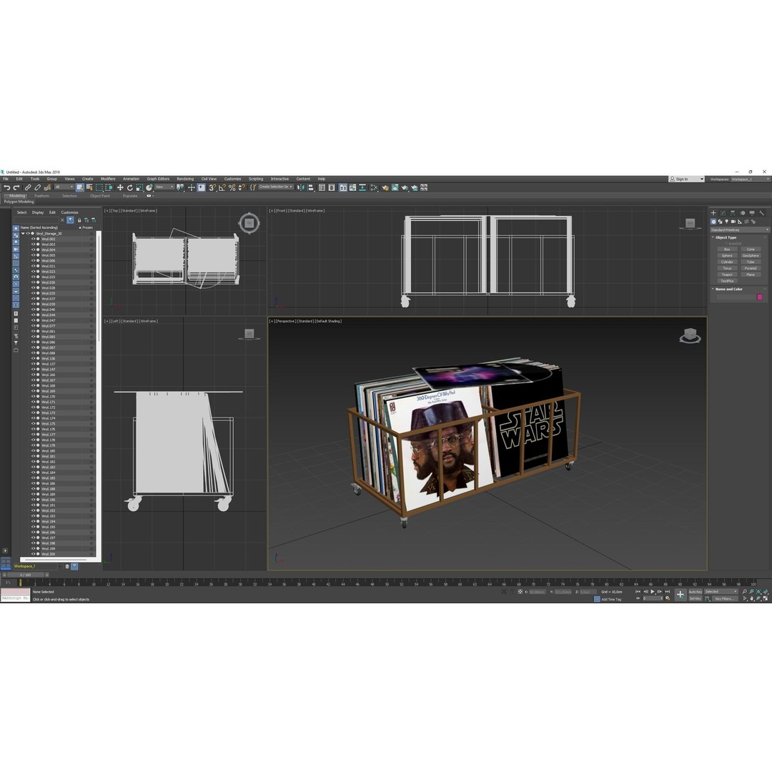
Task: Click the Redo arrow in main toolbar
Action: [x=16, y=187]
